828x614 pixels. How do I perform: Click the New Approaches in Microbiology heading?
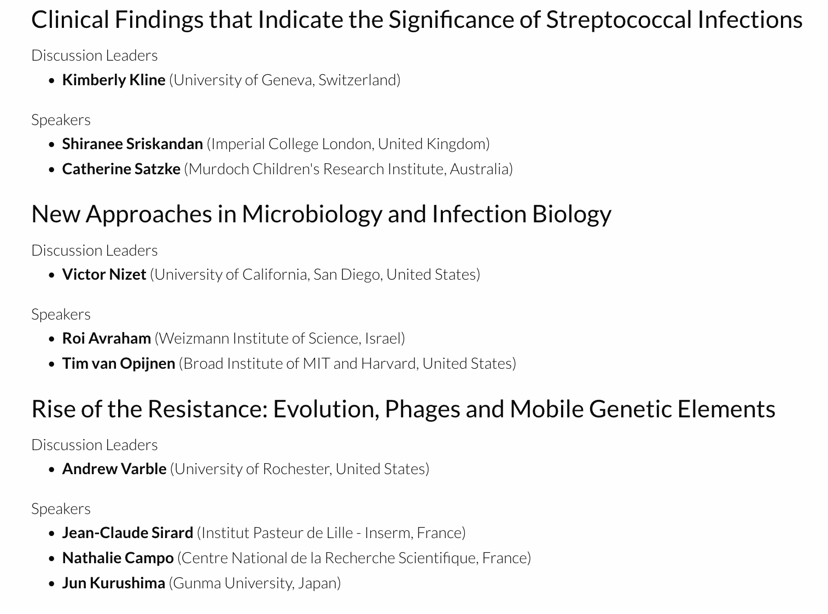pyautogui.click(x=321, y=214)
